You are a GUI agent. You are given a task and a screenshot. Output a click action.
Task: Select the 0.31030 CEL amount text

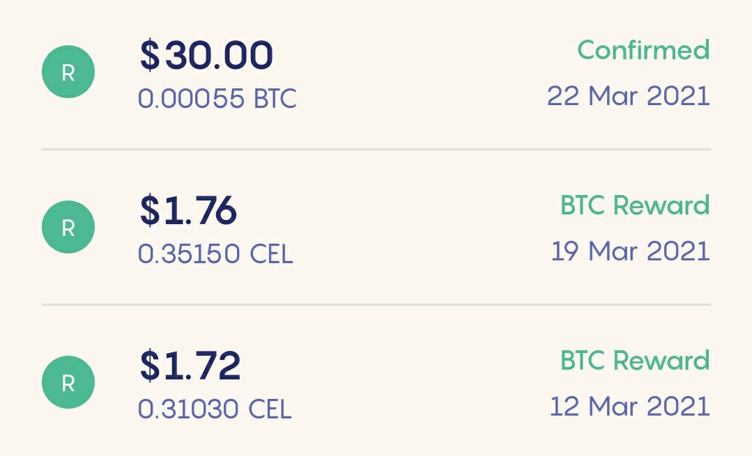pos(215,409)
